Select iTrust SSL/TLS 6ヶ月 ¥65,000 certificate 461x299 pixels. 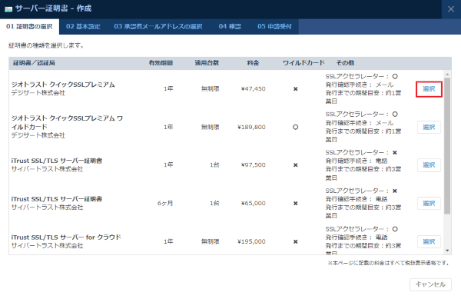[x=429, y=204]
